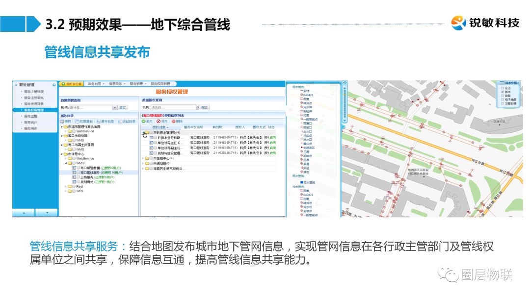Click the 您所在位置 location button
The image size is (530, 298).
click(x=71, y=84)
